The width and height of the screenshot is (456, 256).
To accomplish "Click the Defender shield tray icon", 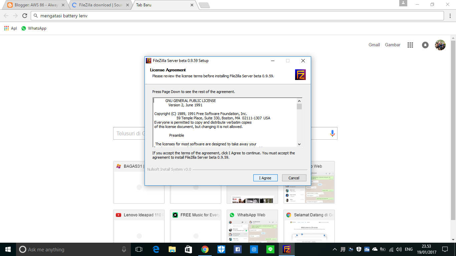I will coord(359,249).
